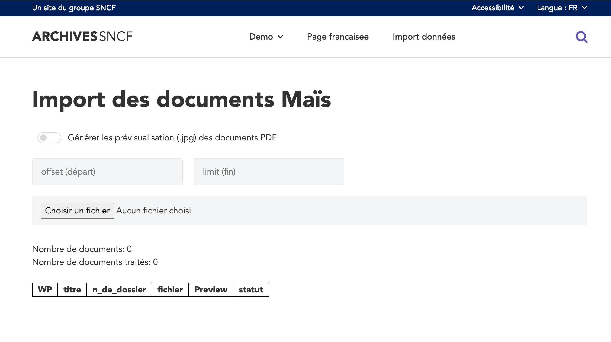The height and width of the screenshot is (342, 611).
Task: Click "Aucun fichier choisi" label
Action: point(154,211)
